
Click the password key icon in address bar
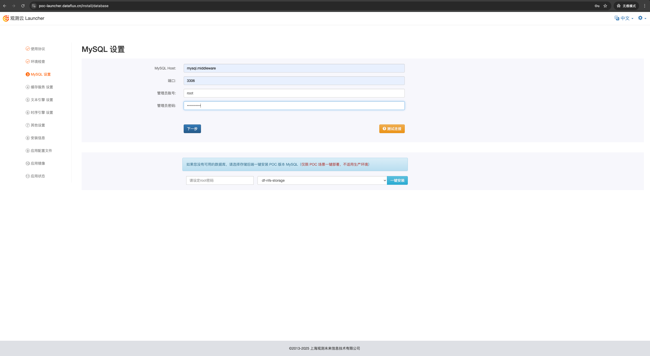(x=597, y=6)
